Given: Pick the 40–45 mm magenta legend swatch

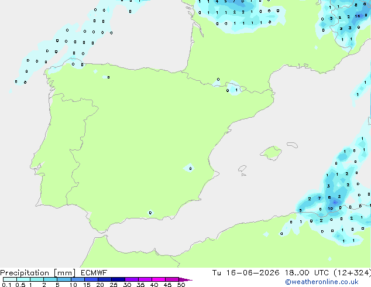Looking at the screenshot, I should [159, 279].
